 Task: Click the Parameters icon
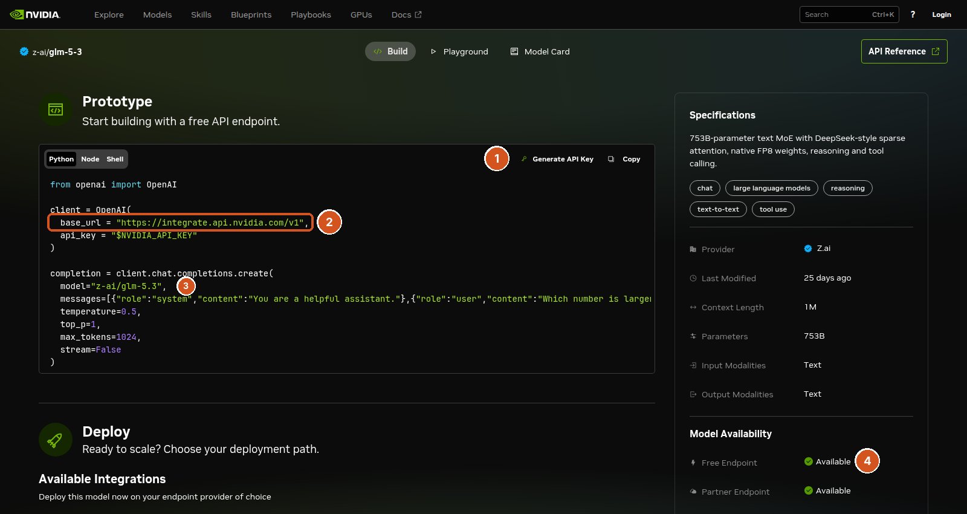tap(693, 336)
